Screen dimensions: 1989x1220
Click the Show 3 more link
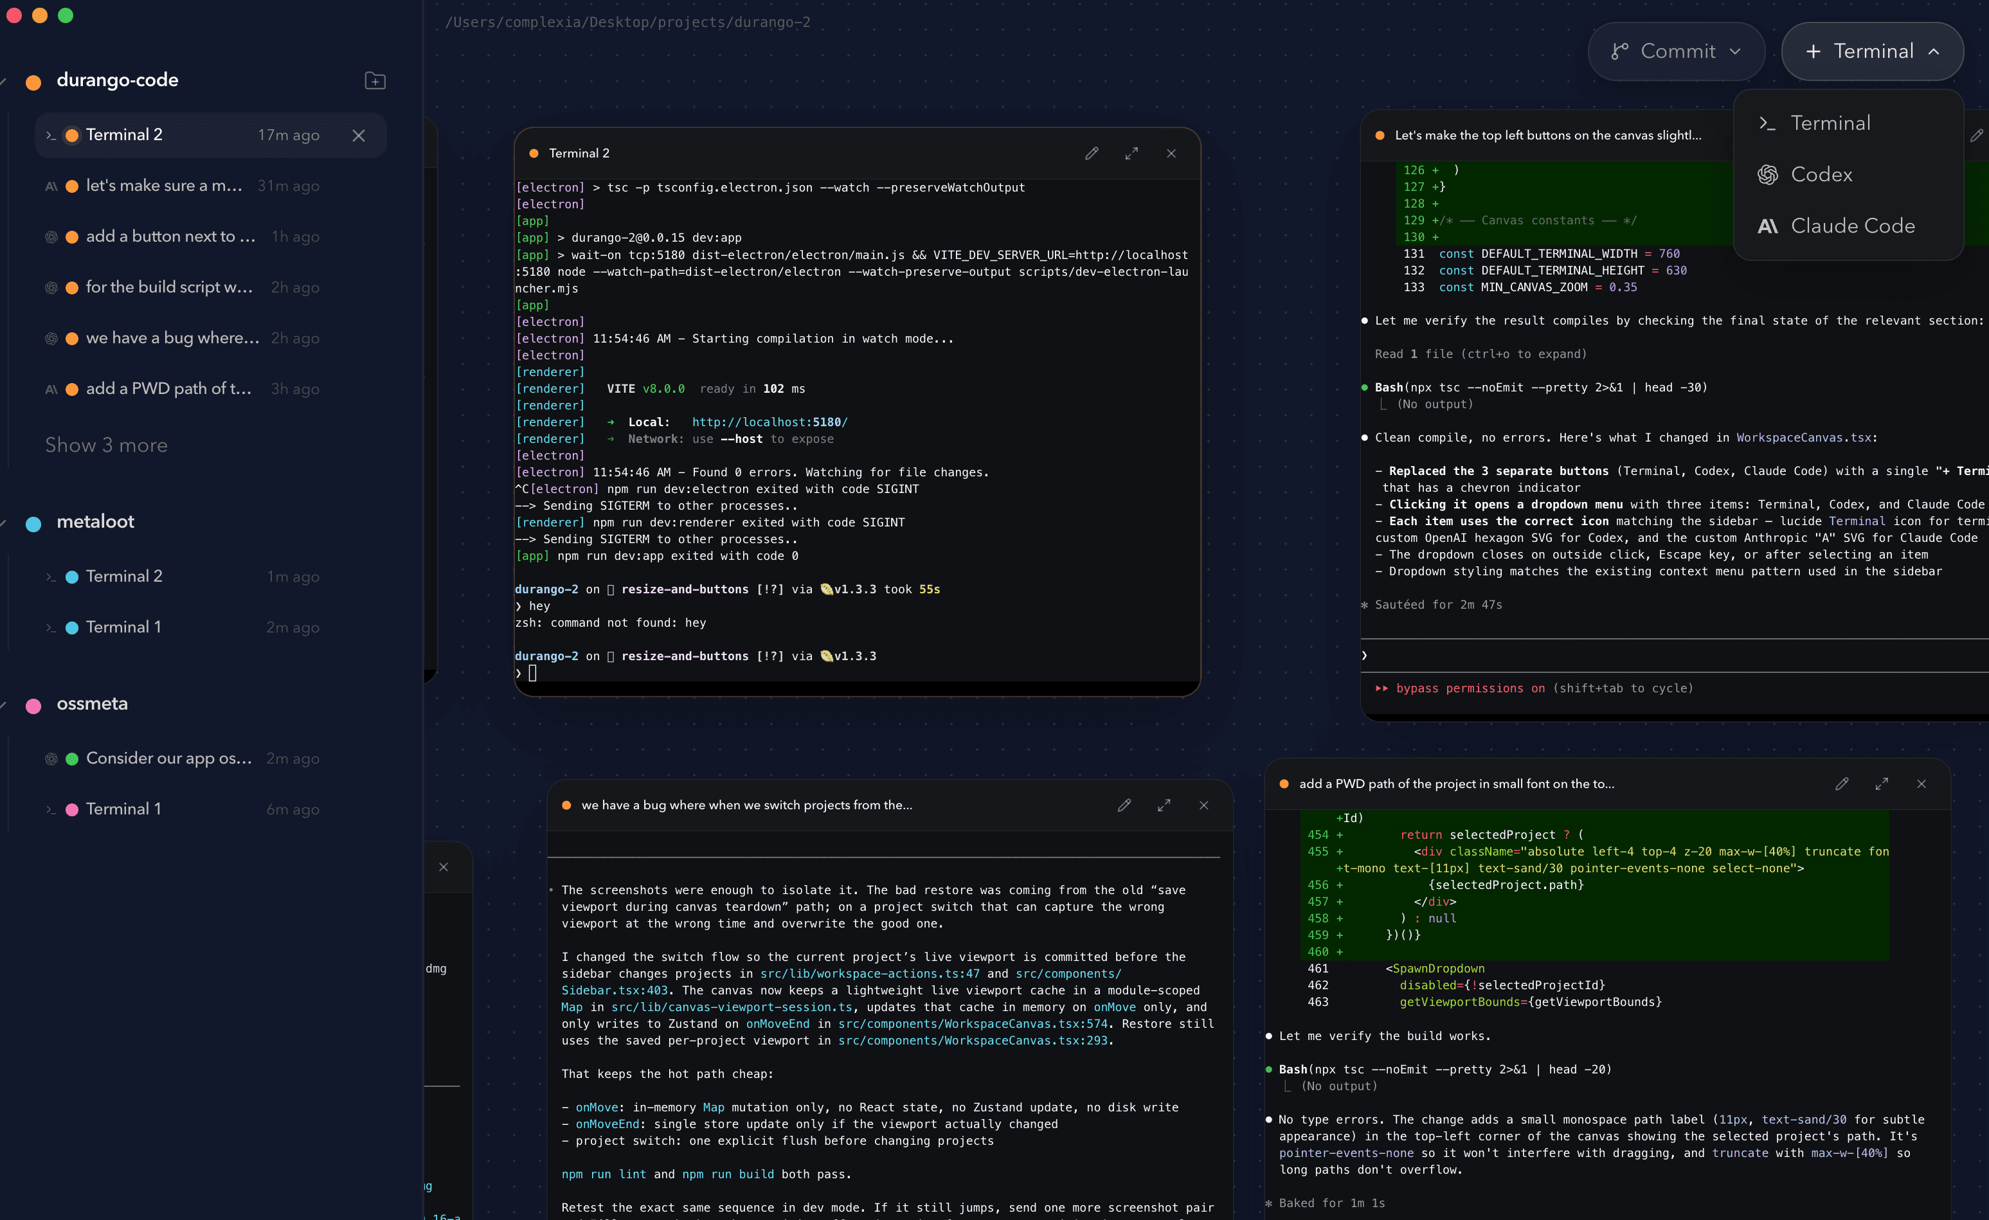(105, 445)
